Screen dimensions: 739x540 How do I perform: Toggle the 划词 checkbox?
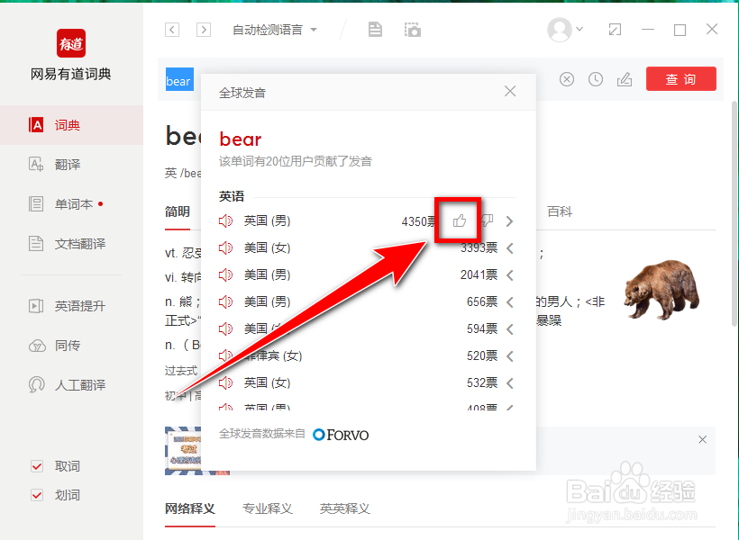37,495
